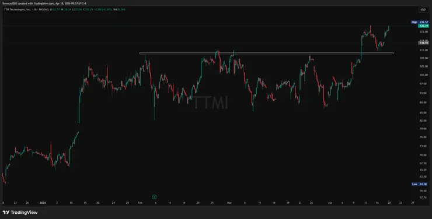Click the 73.00 price axis label
Image resolution: width=432 pixels, height=219 pixels.
[x=424, y=146]
